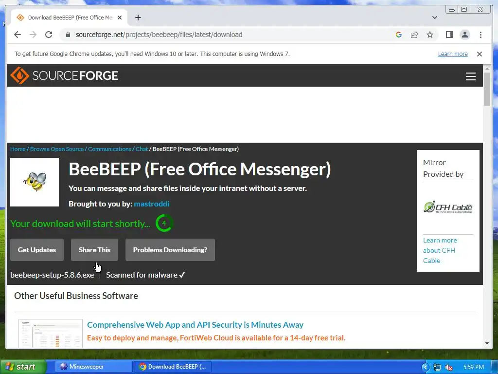Close the Download BeeBEEP tab
This screenshot has width=498, height=374.
point(120,18)
